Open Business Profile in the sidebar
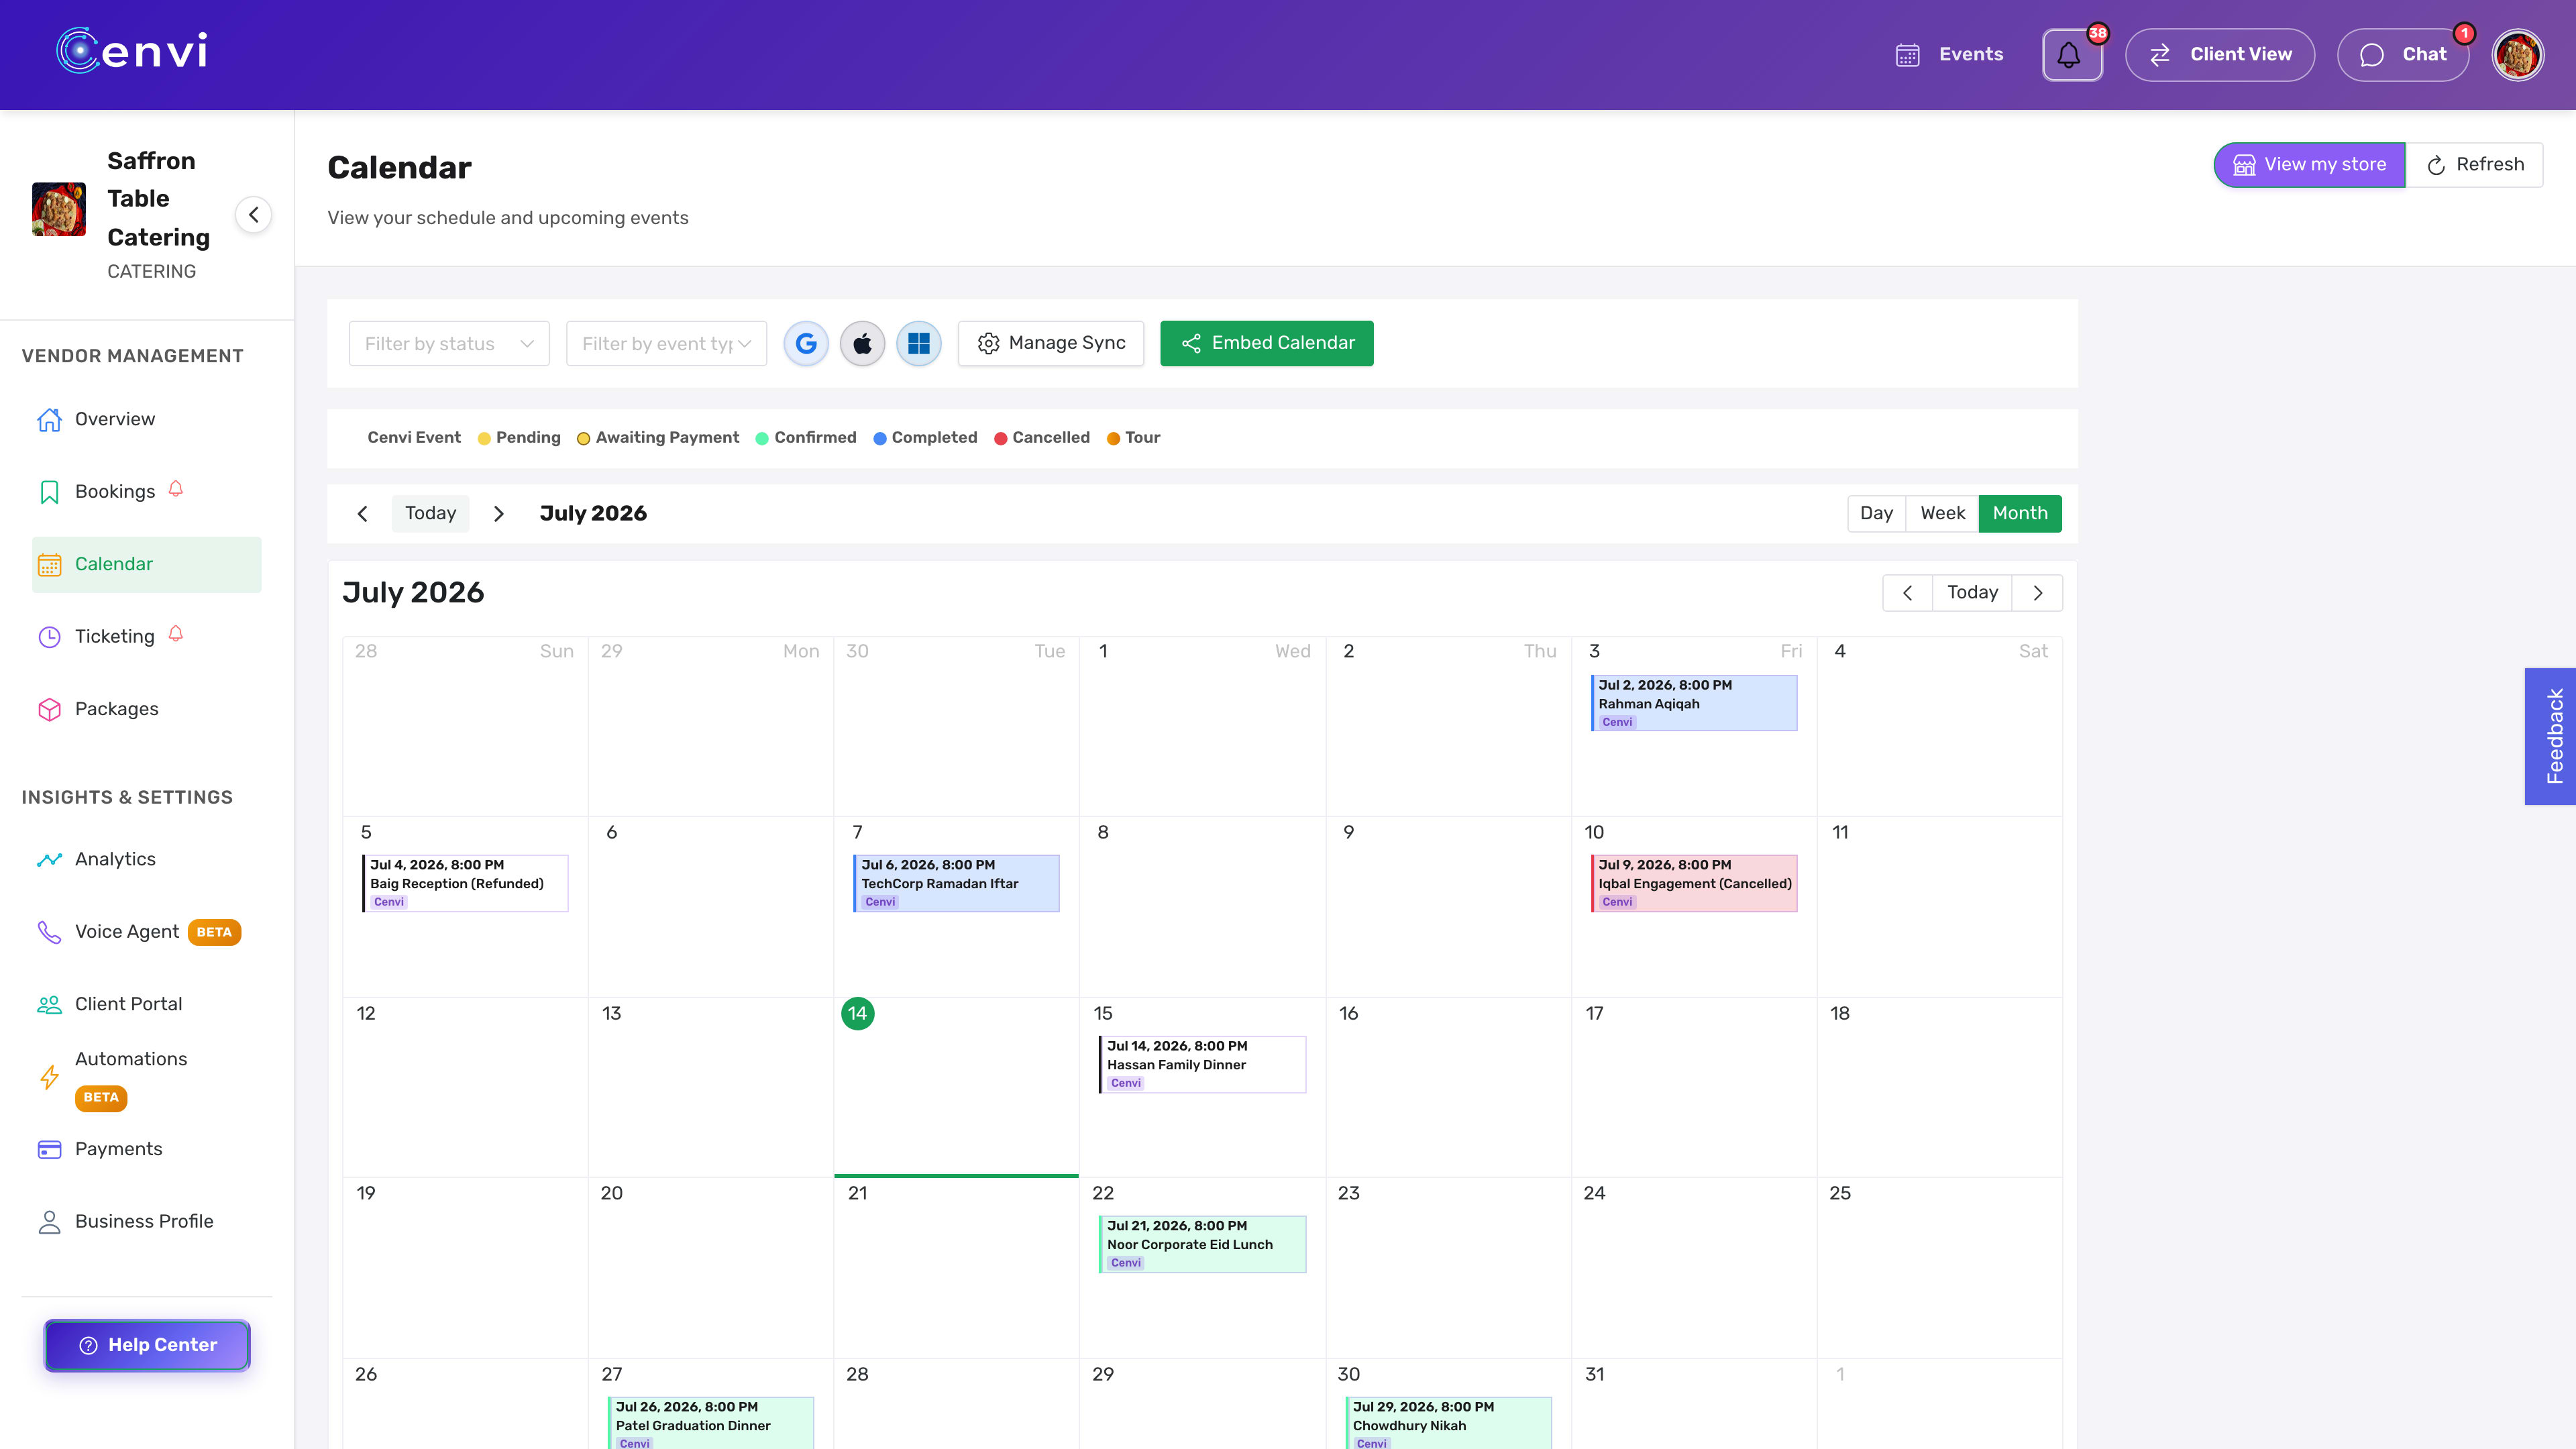The width and height of the screenshot is (2576, 1449). (147, 1221)
